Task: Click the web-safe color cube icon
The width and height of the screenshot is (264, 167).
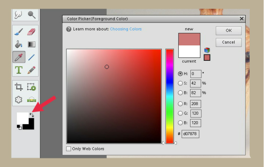Action: click(x=207, y=50)
